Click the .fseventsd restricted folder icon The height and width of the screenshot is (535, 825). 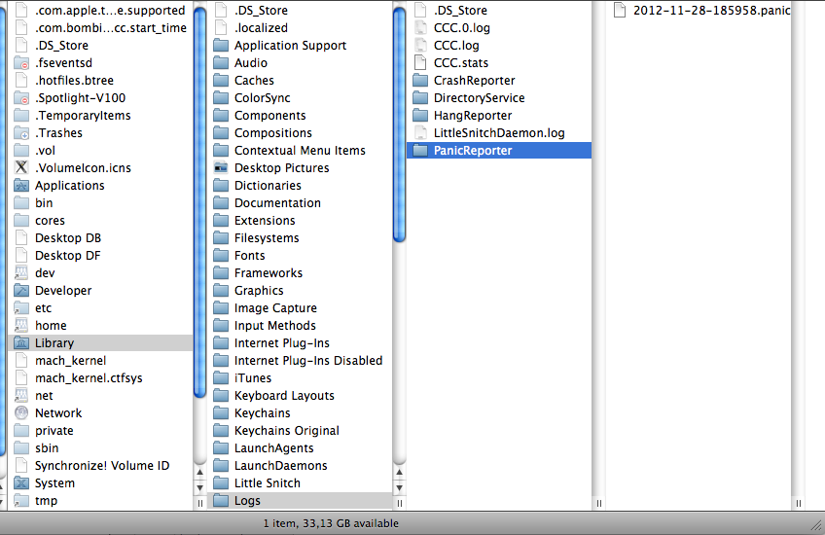click(x=21, y=62)
